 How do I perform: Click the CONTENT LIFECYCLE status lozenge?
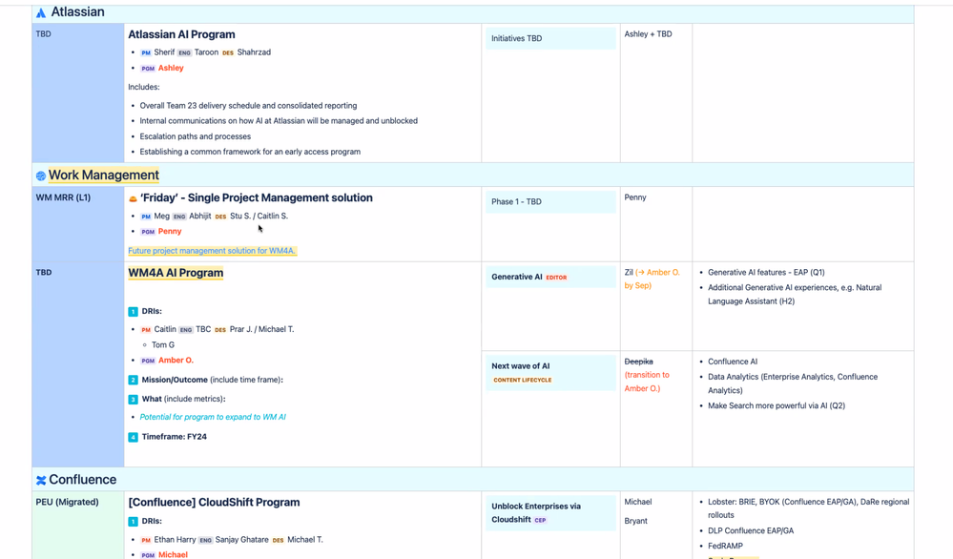[523, 380]
